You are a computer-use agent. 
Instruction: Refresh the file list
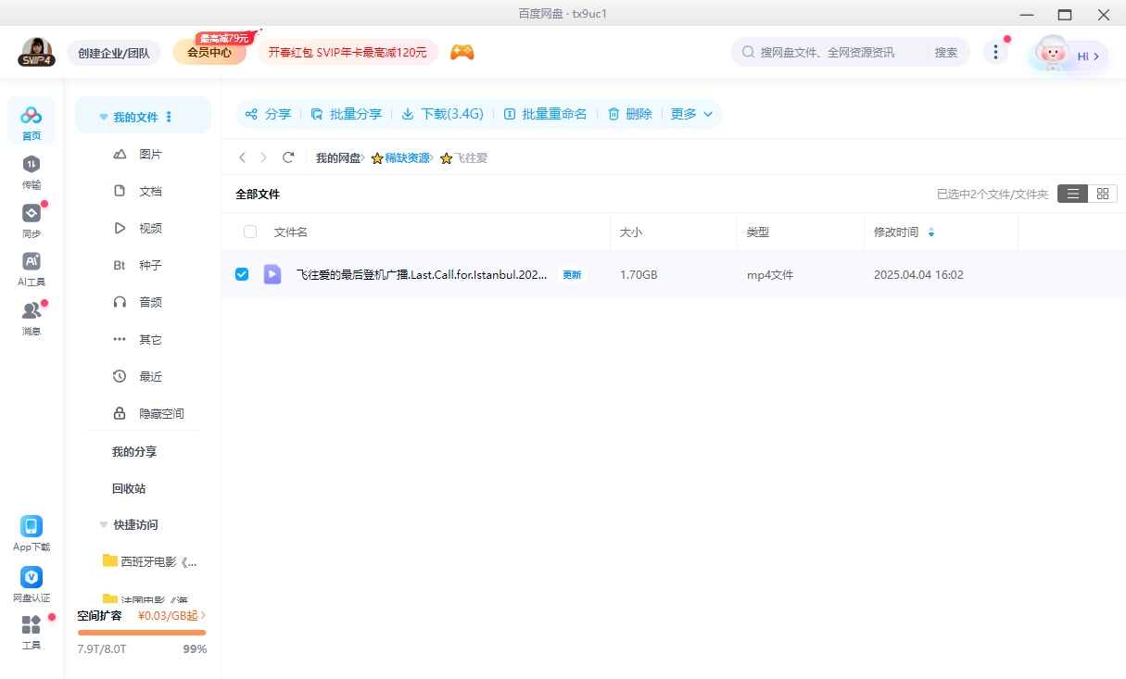coord(288,157)
